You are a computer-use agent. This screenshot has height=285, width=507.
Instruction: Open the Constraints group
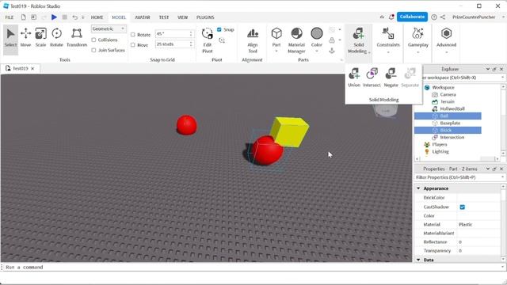(388, 40)
